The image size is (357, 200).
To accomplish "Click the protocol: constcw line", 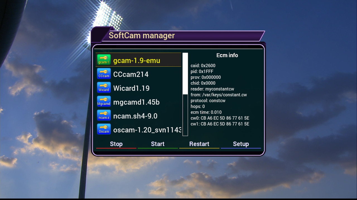I will (x=208, y=101).
